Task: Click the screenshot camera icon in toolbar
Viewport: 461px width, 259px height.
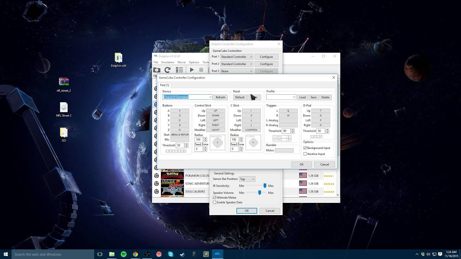Action: tap(157, 70)
